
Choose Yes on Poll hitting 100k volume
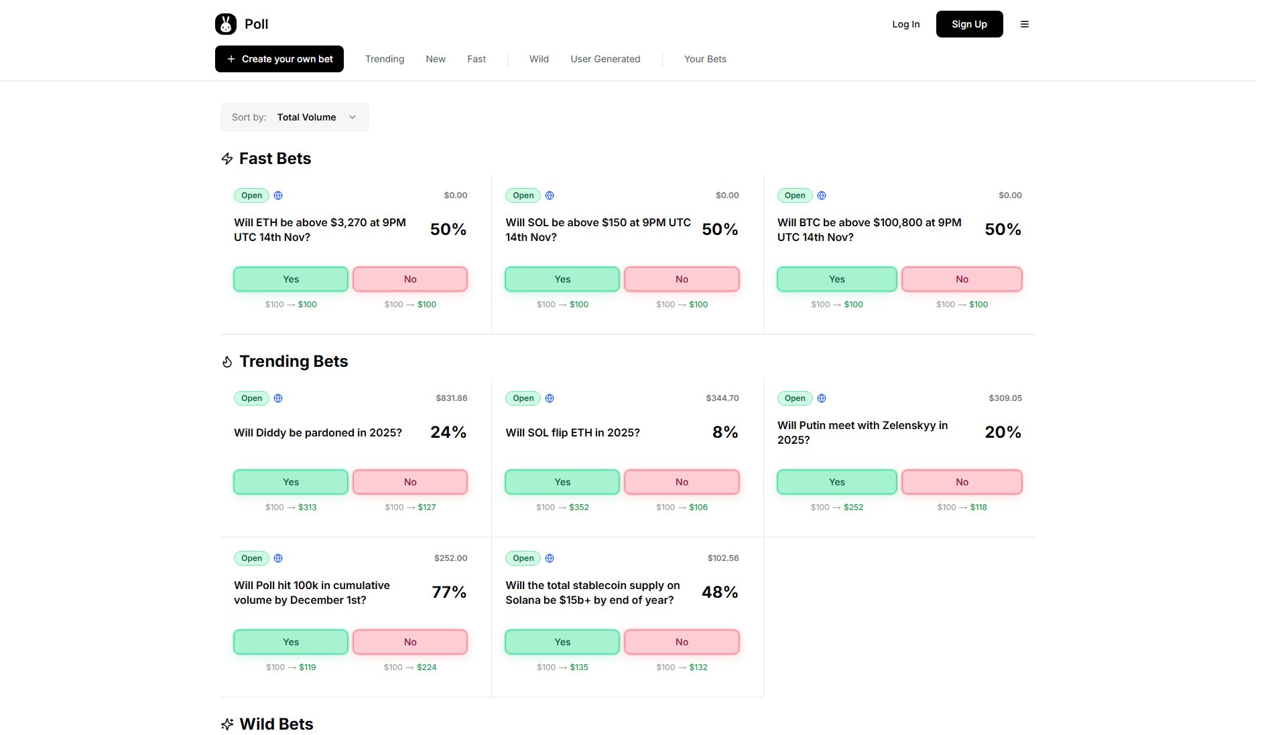291,642
